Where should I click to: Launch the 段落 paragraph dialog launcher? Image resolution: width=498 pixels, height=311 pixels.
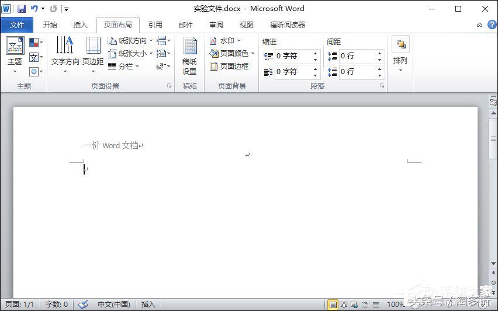[x=382, y=86]
